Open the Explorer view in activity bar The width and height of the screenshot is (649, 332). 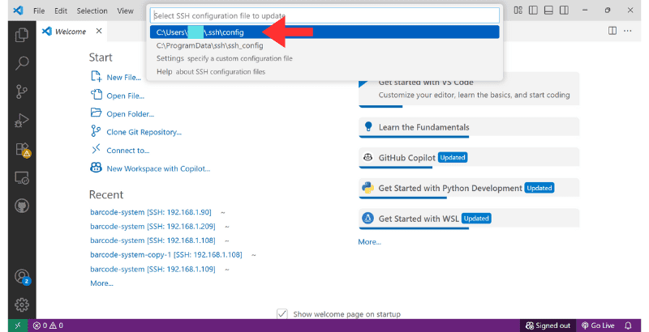click(x=22, y=35)
